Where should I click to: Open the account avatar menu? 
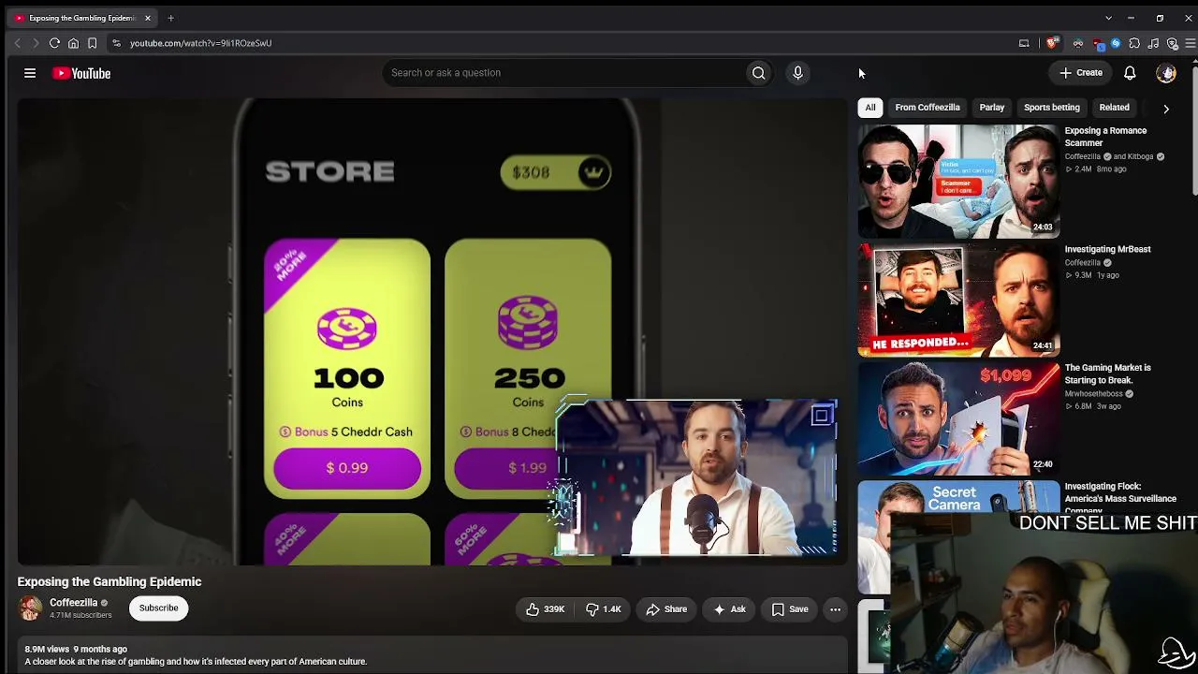click(1166, 73)
